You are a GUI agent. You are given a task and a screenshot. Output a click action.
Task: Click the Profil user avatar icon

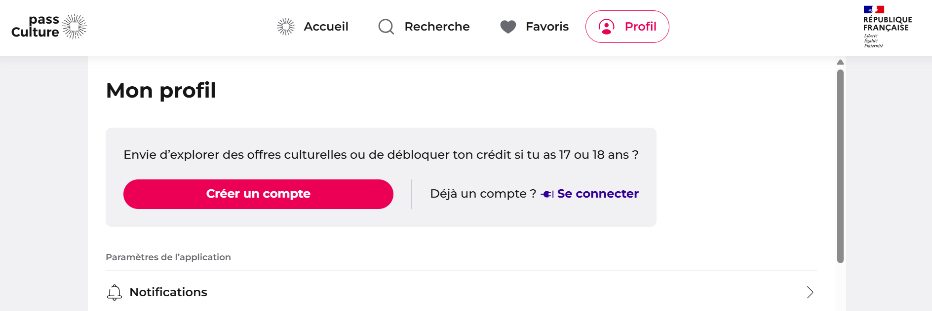pos(606,27)
